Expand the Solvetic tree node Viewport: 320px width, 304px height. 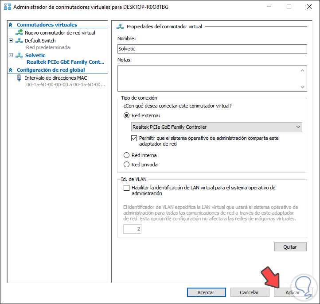tap(11, 55)
